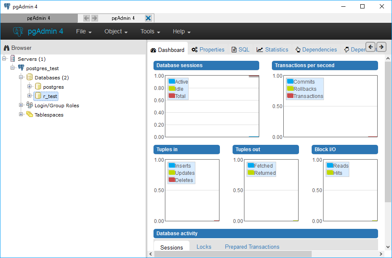This screenshot has height=258, width=392.
Task: Open the Tools menu
Action: 150,32
